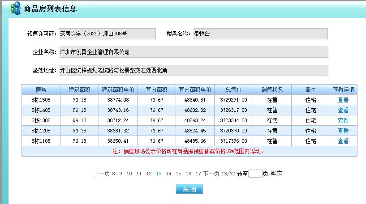
Task: Focus the 转至 page number input box
Action: [x=255, y=174]
